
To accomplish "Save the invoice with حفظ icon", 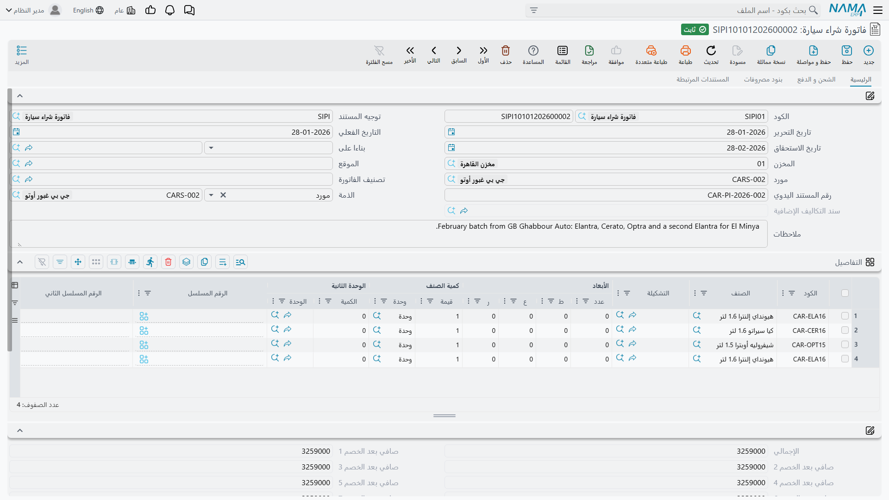I will click(x=847, y=50).
